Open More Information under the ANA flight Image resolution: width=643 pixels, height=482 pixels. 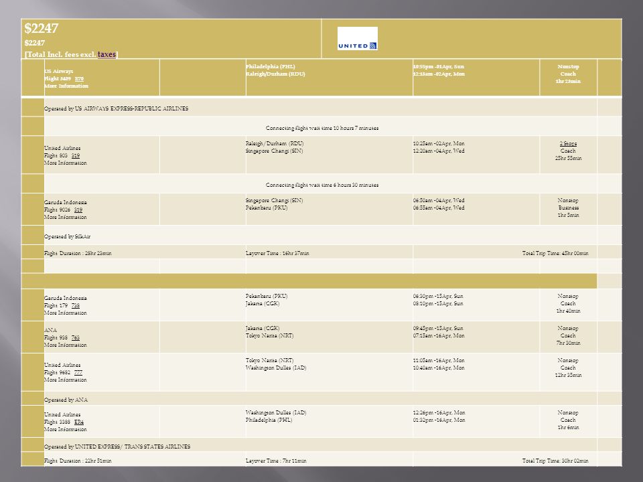66,345
